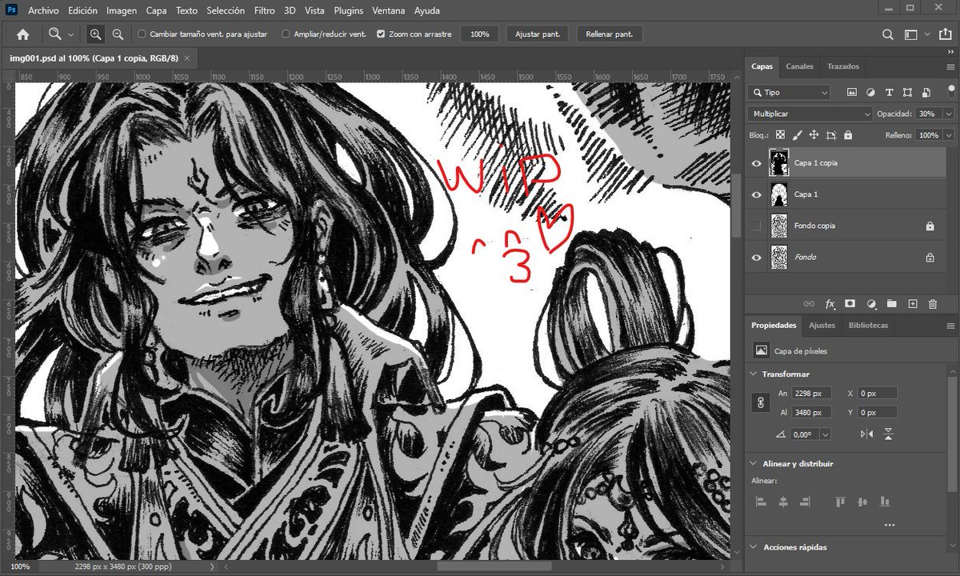Enable Ampliar/reducir vent. checkbox

[x=286, y=34]
